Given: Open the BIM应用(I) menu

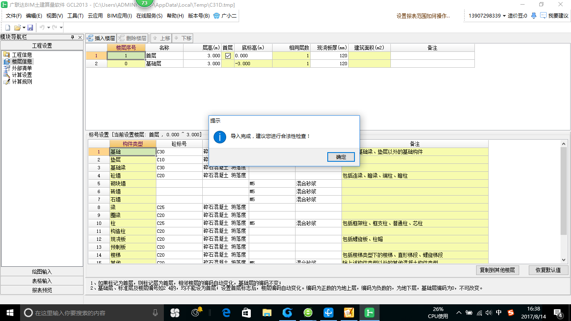Looking at the screenshot, I should [120, 16].
